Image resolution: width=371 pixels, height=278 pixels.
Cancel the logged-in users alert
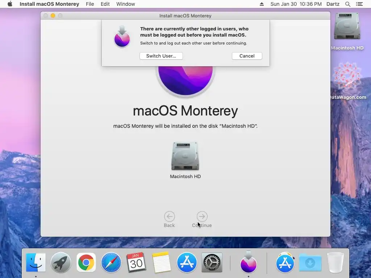(x=247, y=56)
